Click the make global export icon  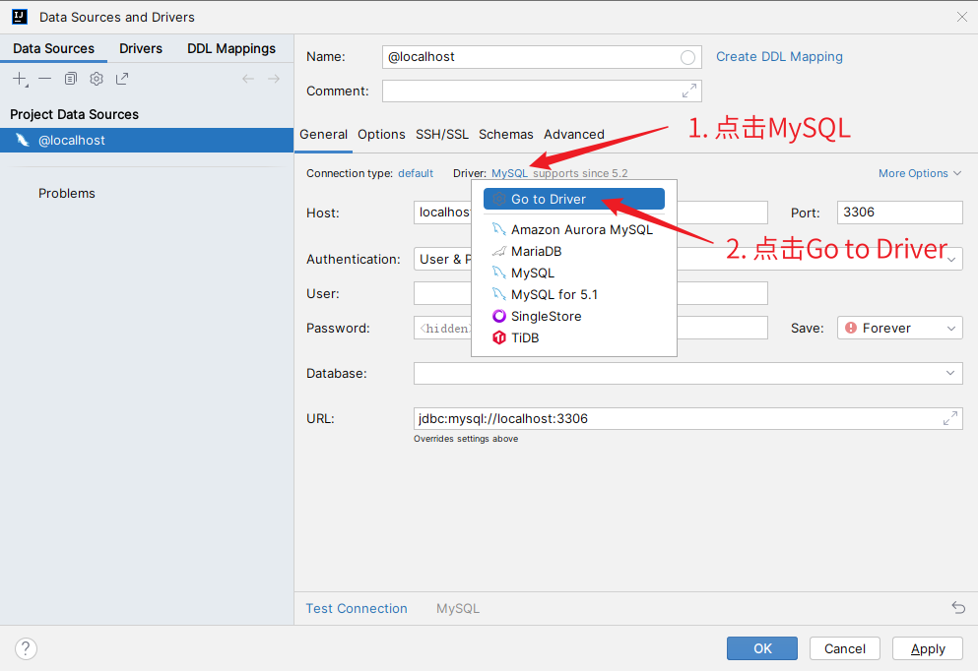click(x=122, y=79)
